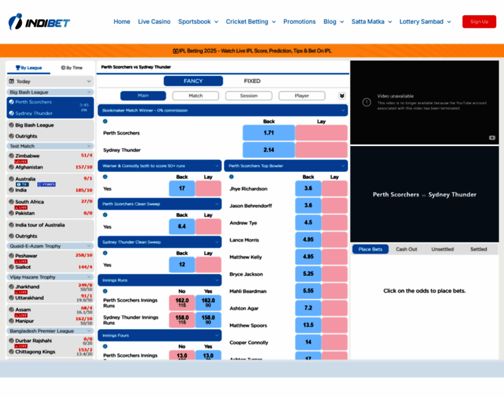The image size is (504, 398).
Task: Open Live Casino link
Action: [x=155, y=21]
